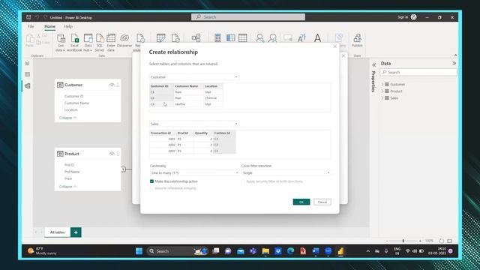The height and width of the screenshot is (270, 480).
Task: Expand Product table in Data pane
Action: pos(382,91)
